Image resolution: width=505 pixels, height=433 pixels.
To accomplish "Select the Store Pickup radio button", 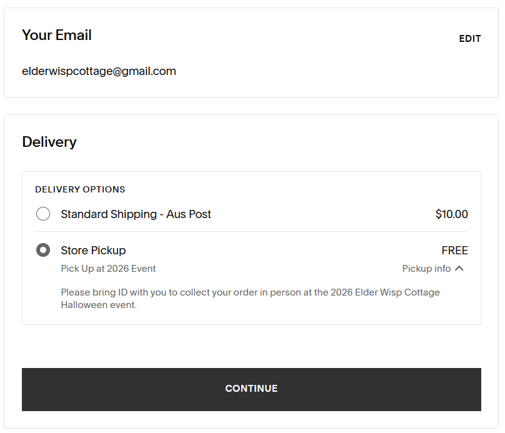I will pyautogui.click(x=43, y=251).
